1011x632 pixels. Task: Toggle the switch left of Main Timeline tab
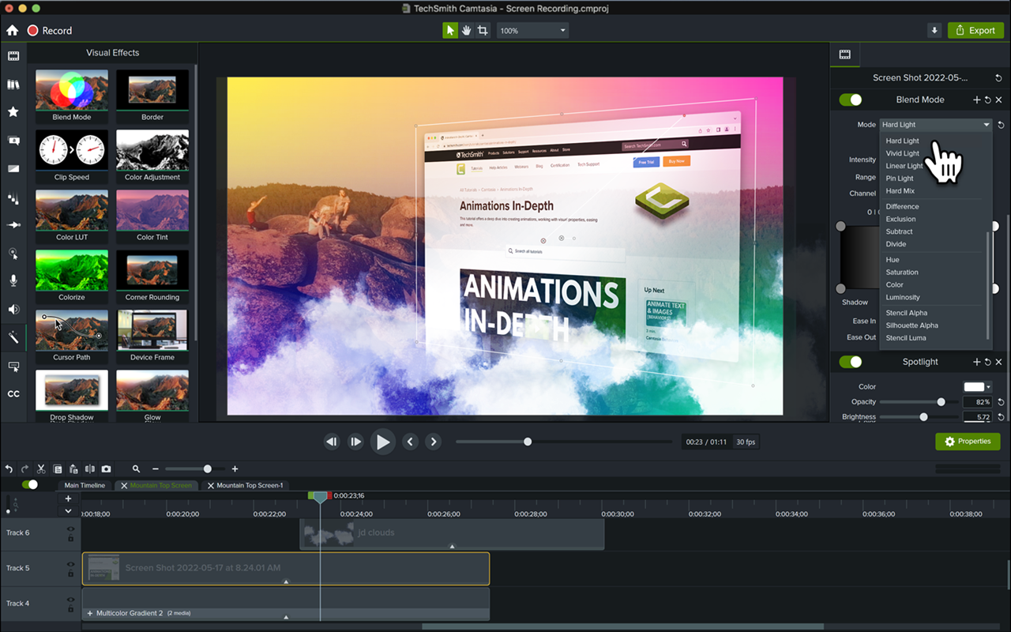[x=30, y=484]
